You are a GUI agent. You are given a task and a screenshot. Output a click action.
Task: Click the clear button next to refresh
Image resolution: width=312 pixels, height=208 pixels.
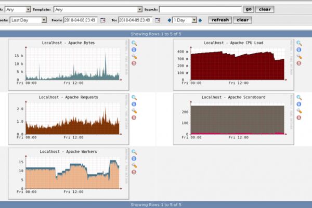[242, 20]
